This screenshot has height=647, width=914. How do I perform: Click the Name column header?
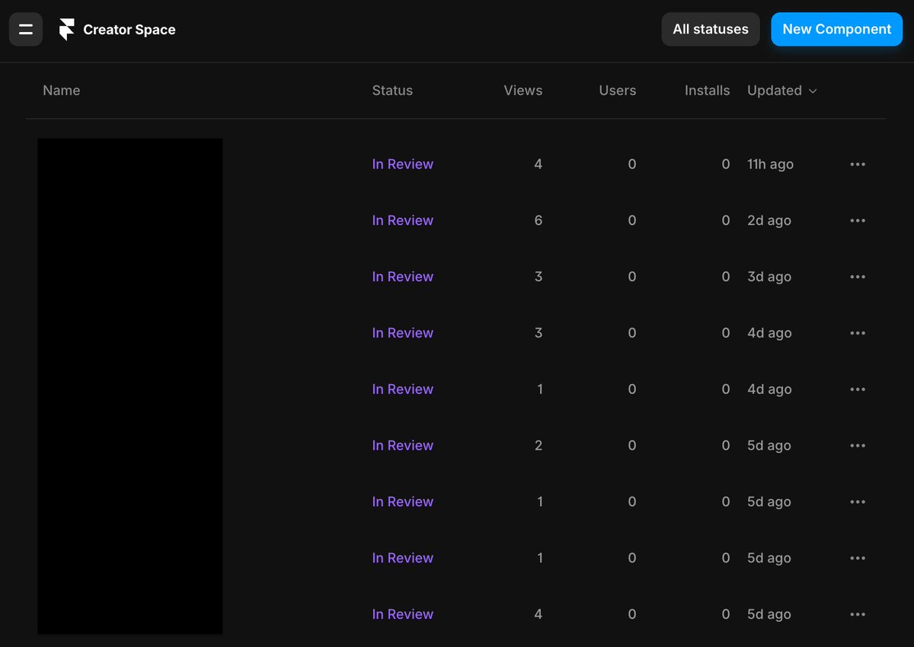pyautogui.click(x=62, y=91)
